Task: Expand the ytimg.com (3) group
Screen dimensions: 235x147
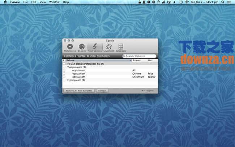Action: point(68,80)
